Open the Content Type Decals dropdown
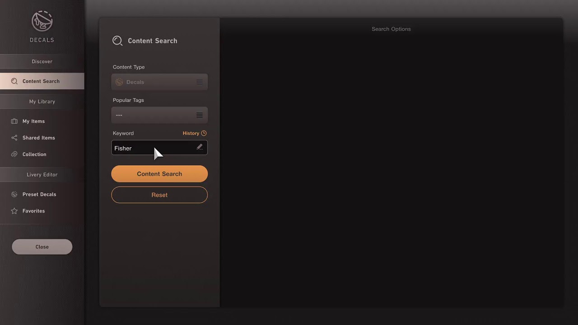 tap(159, 82)
